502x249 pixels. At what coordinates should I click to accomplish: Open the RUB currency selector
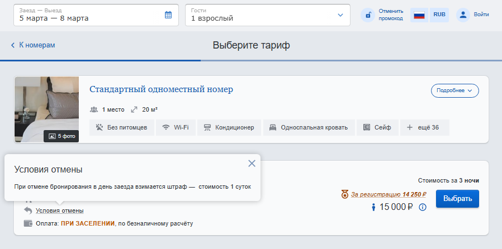(x=439, y=15)
